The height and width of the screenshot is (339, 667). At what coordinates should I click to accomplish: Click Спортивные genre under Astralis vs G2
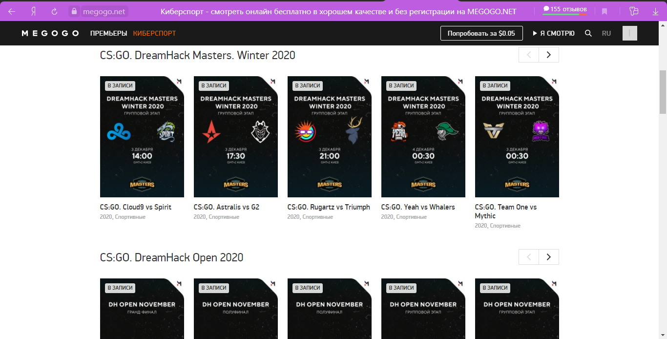(x=224, y=217)
